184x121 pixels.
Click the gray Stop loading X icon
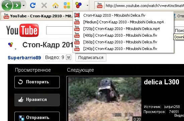pos(44,5)
